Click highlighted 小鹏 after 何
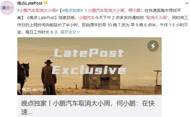190x117 pixels. 137,10
